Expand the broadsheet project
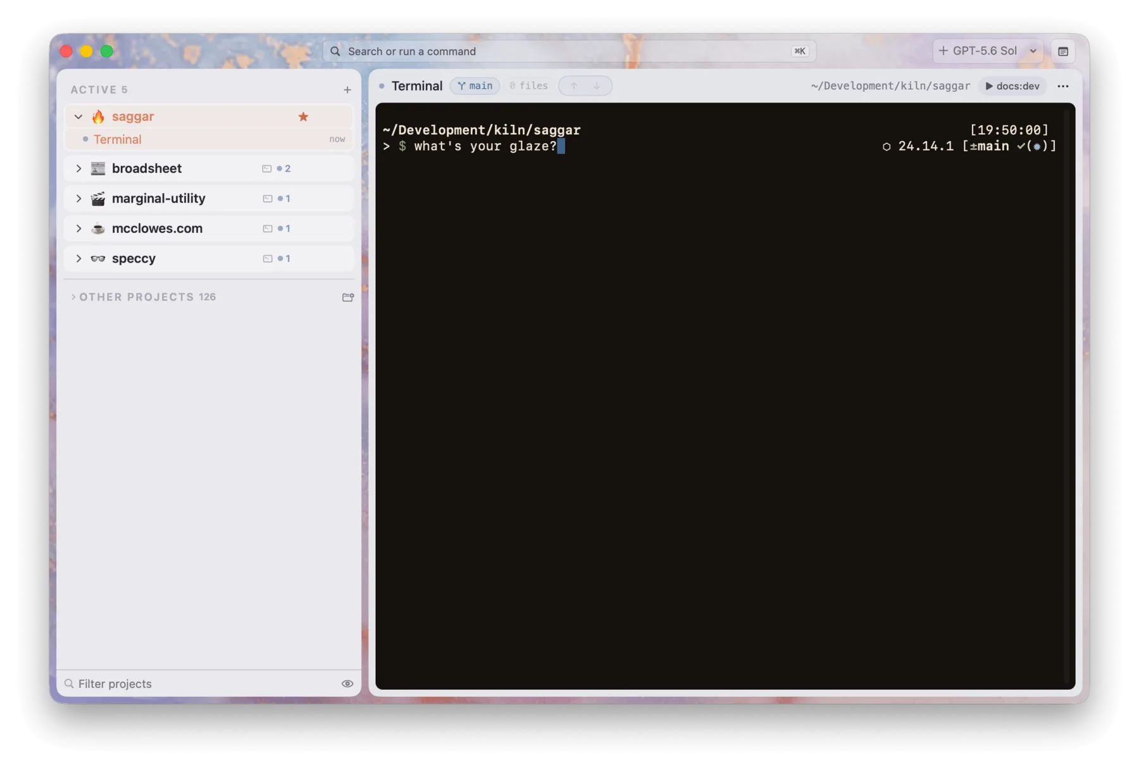The height and width of the screenshot is (769, 1139). point(78,168)
